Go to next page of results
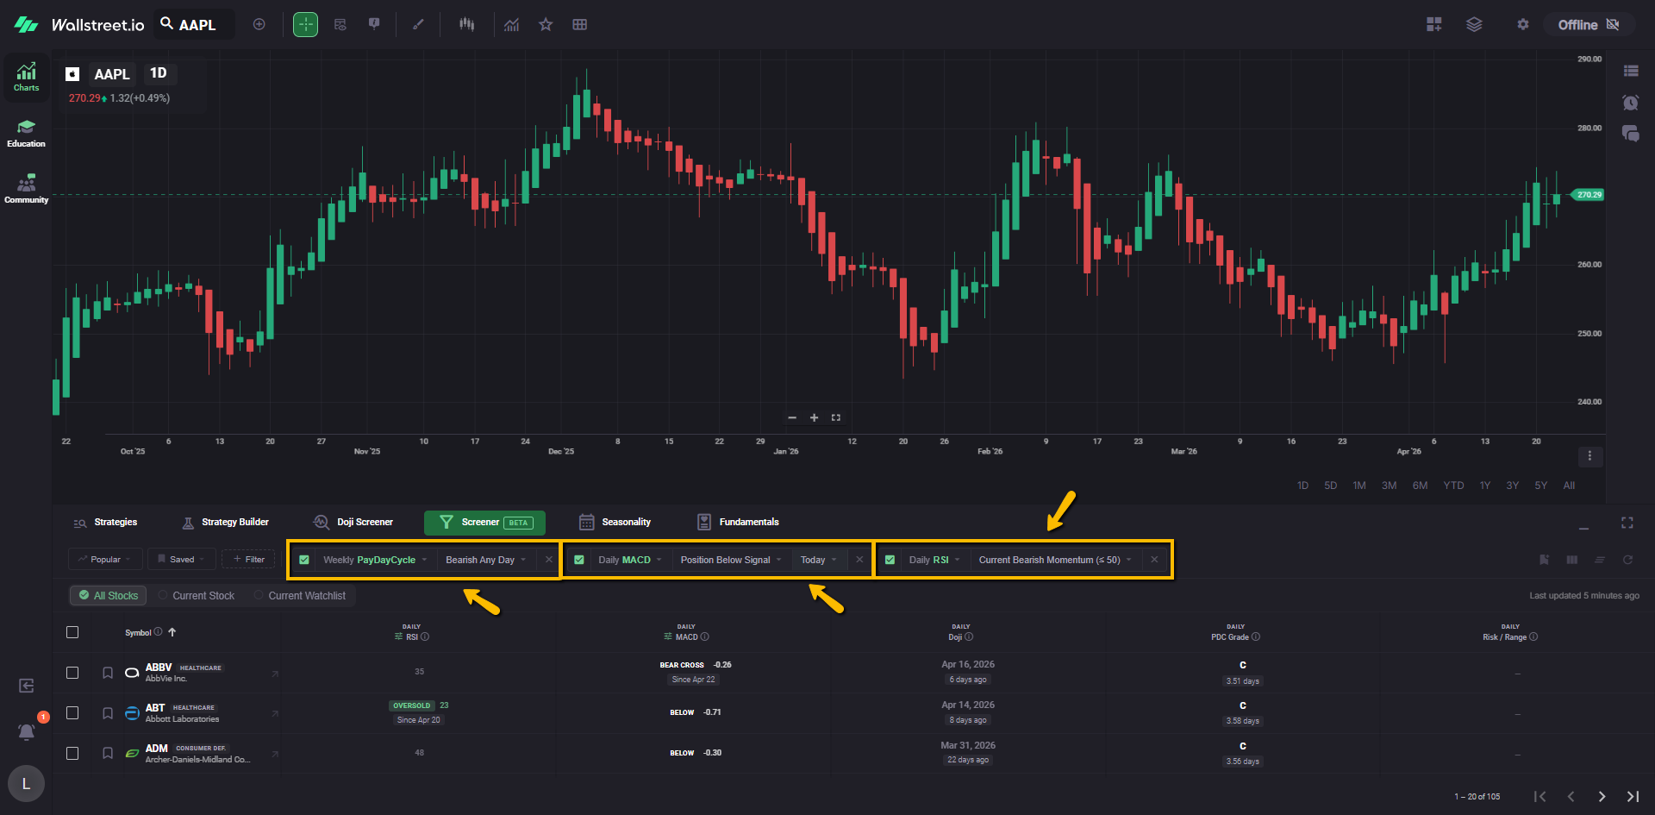1655x815 pixels. click(1602, 796)
